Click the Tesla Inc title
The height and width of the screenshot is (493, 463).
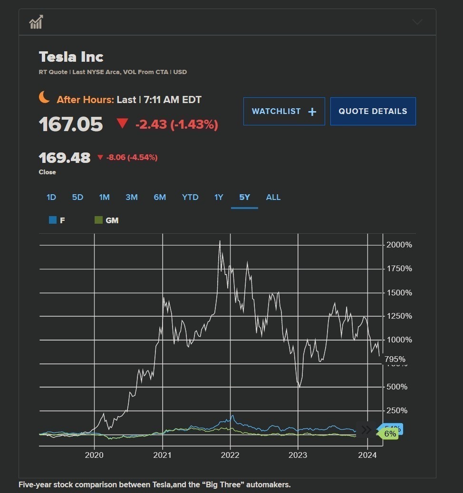coord(71,57)
